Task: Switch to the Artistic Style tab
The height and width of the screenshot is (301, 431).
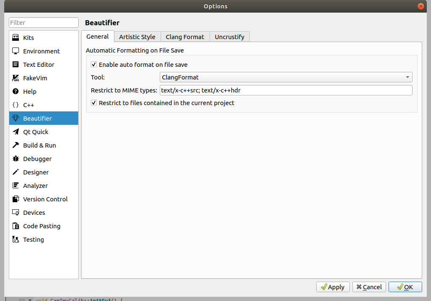Action: click(137, 37)
